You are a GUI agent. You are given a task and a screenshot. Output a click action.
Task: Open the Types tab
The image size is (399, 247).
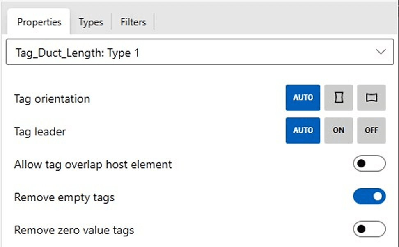(91, 22)
